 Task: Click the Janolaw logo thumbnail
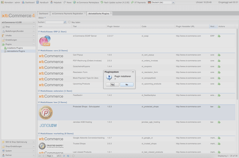coord(48,125)
